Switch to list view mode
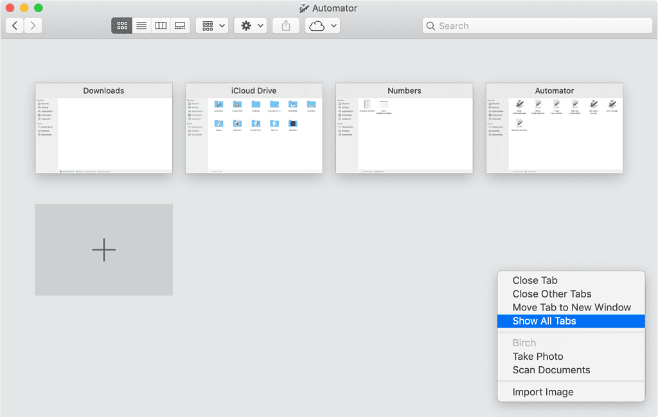 [x=141, y=25]
